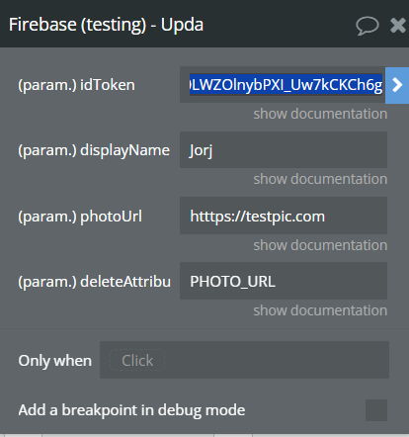Select the (param.) photoUrl label
409x437 pixels.
click(80, 217)
